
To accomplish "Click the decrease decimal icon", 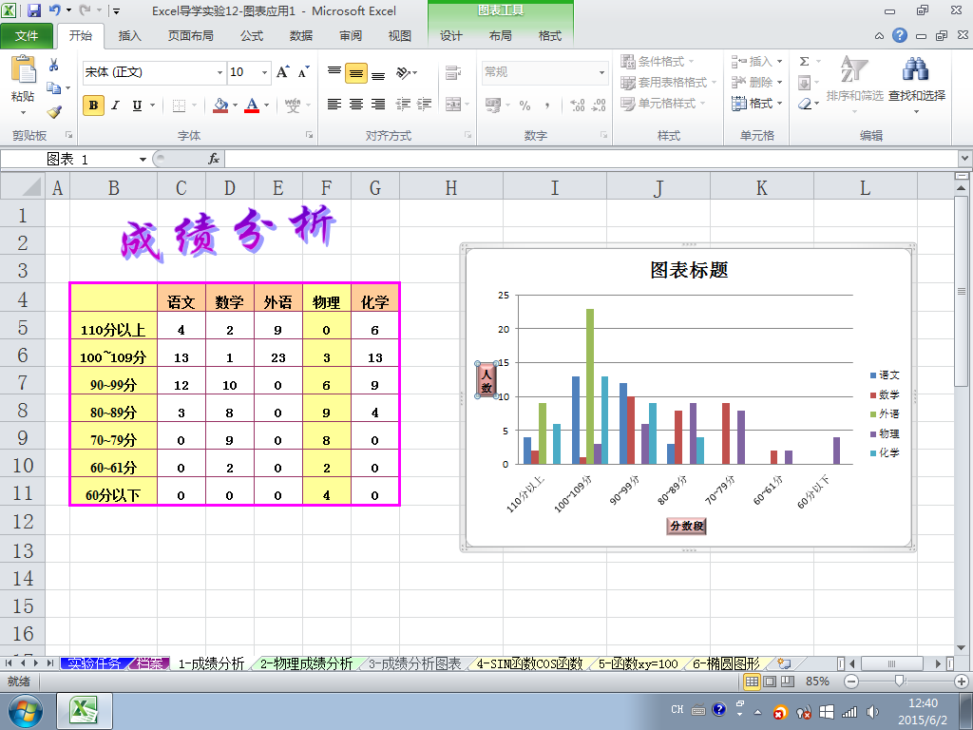I will [x=599, y=105].
